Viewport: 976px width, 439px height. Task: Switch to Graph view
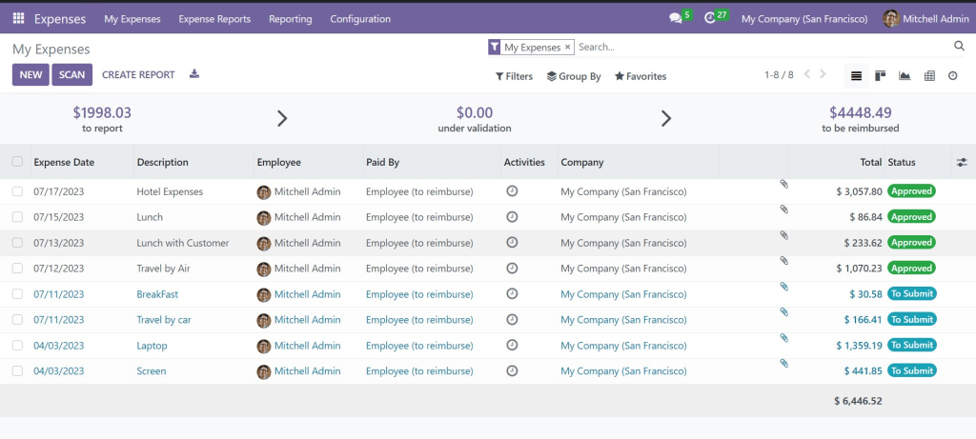click(x=905, y=75)
